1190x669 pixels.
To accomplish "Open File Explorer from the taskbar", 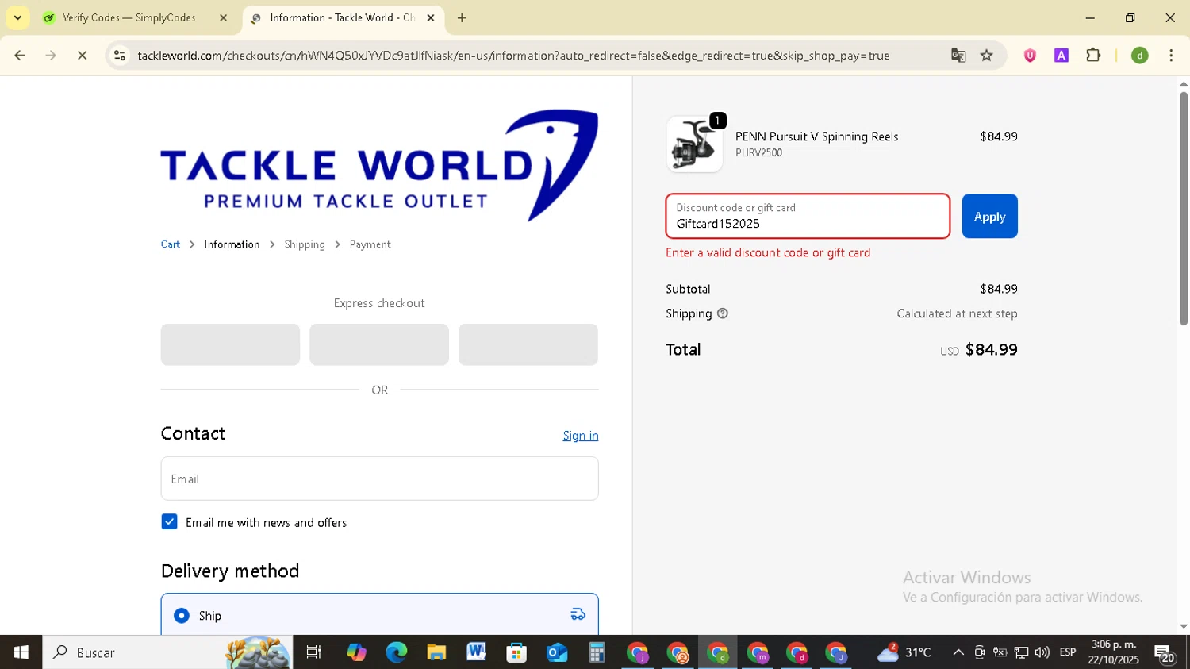I will 436,652.
